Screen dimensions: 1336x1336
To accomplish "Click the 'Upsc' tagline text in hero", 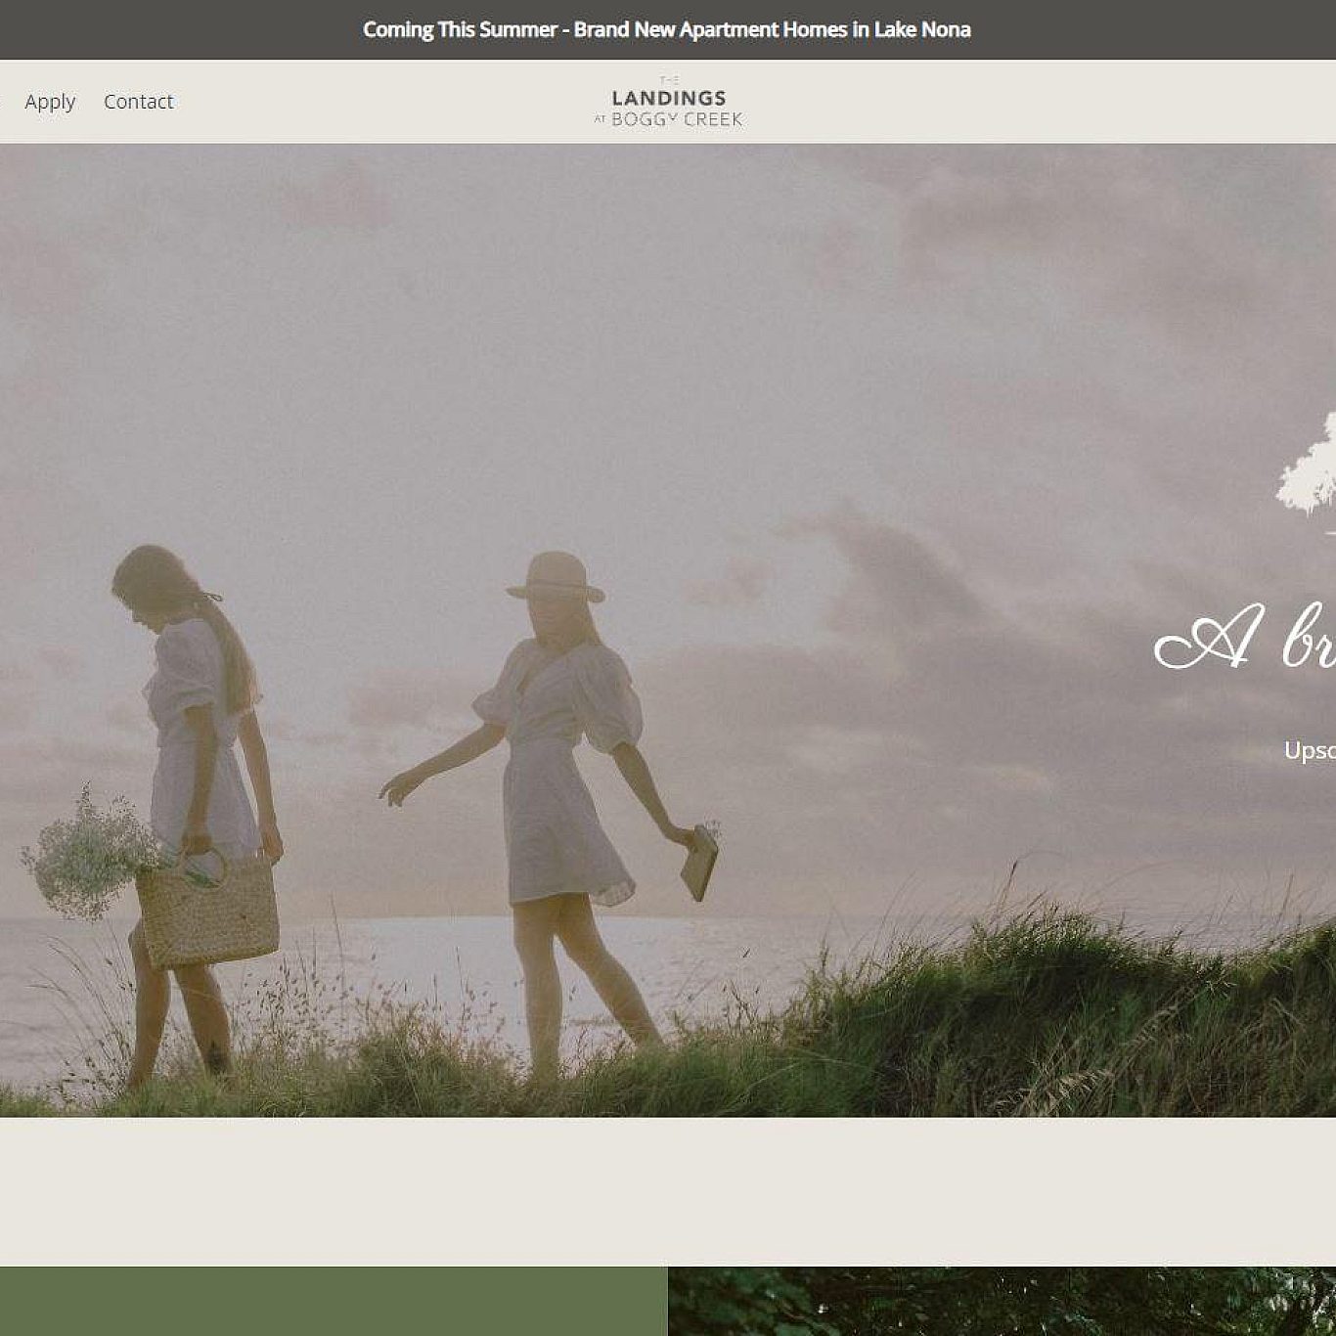I will [x=1309, y=750].
